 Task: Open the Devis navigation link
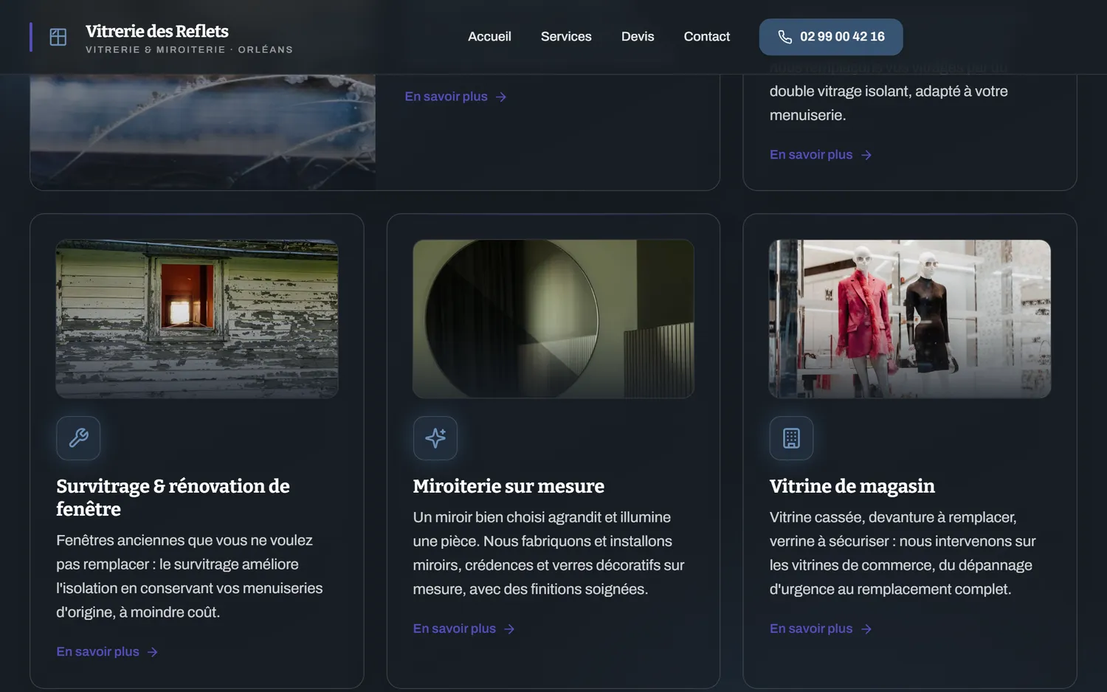[638, 36]
